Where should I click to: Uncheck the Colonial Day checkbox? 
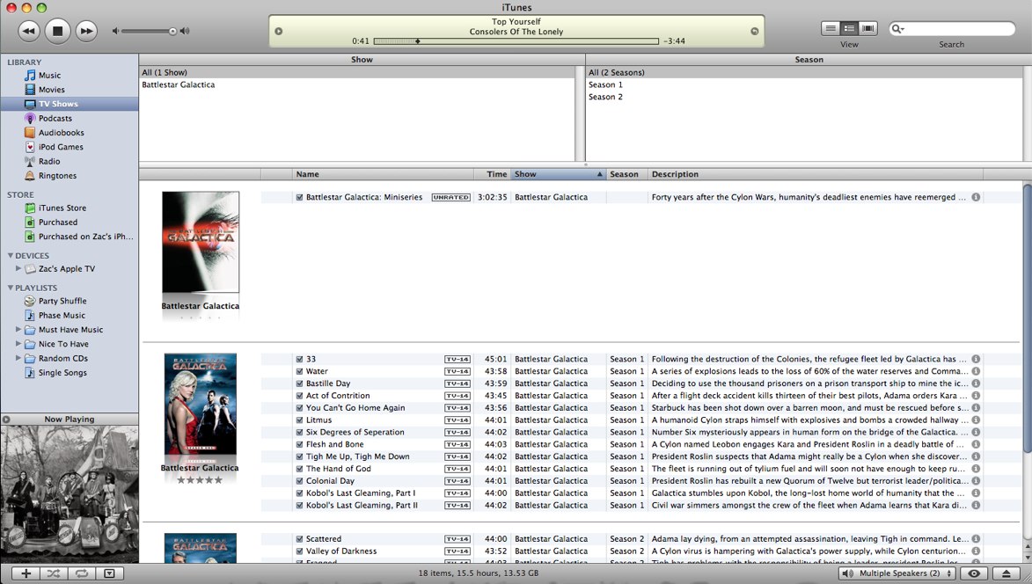point(299,481)
